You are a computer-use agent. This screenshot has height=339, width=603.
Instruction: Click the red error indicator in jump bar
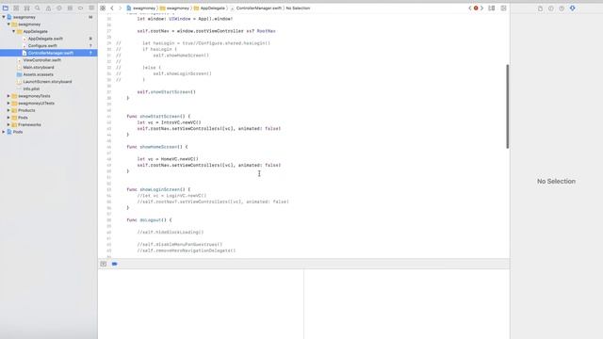click(476, 8)
